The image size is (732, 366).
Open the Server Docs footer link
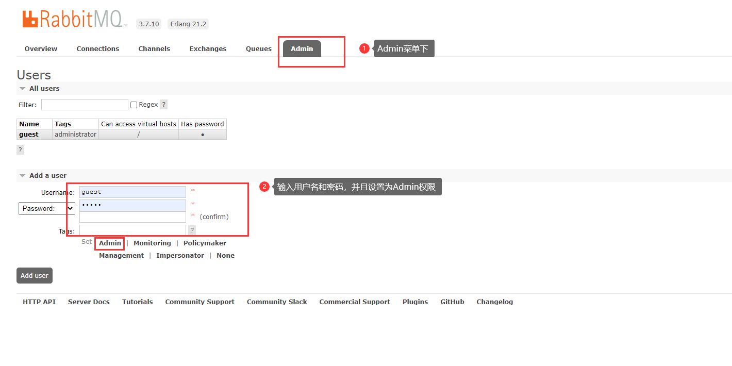coord(89,302)
